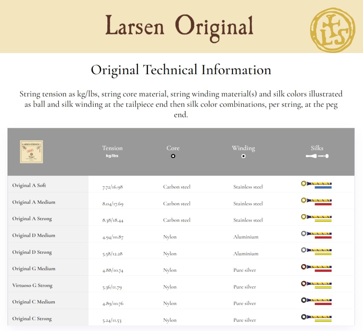Select the Core column indicator dot

point(173,156)
